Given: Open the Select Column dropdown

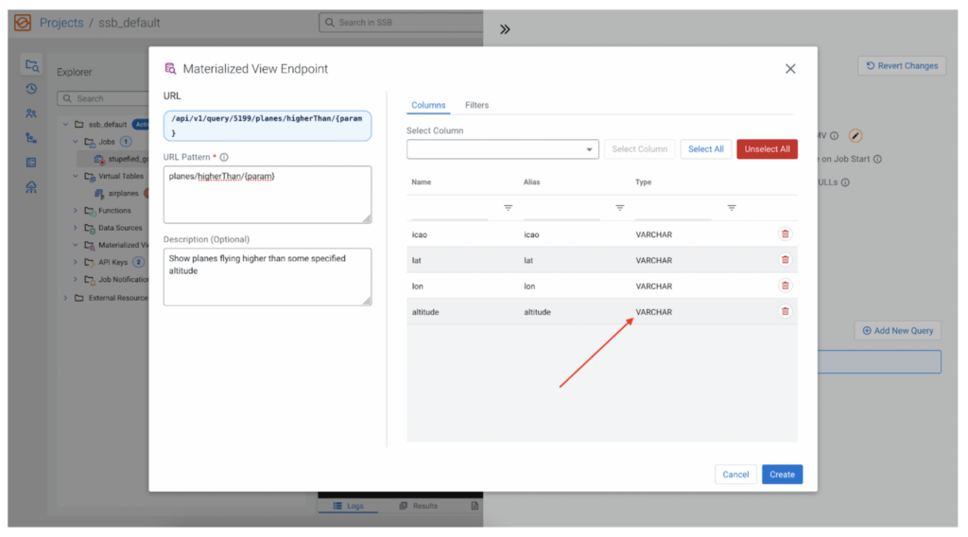Looking at the screenshot, I should [x=503, y=149].
